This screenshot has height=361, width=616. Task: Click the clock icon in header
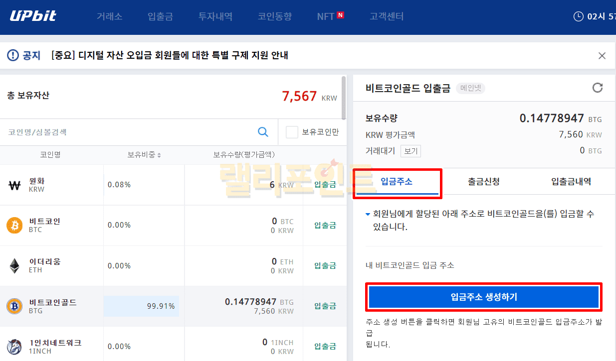click(x=579, y=16)
